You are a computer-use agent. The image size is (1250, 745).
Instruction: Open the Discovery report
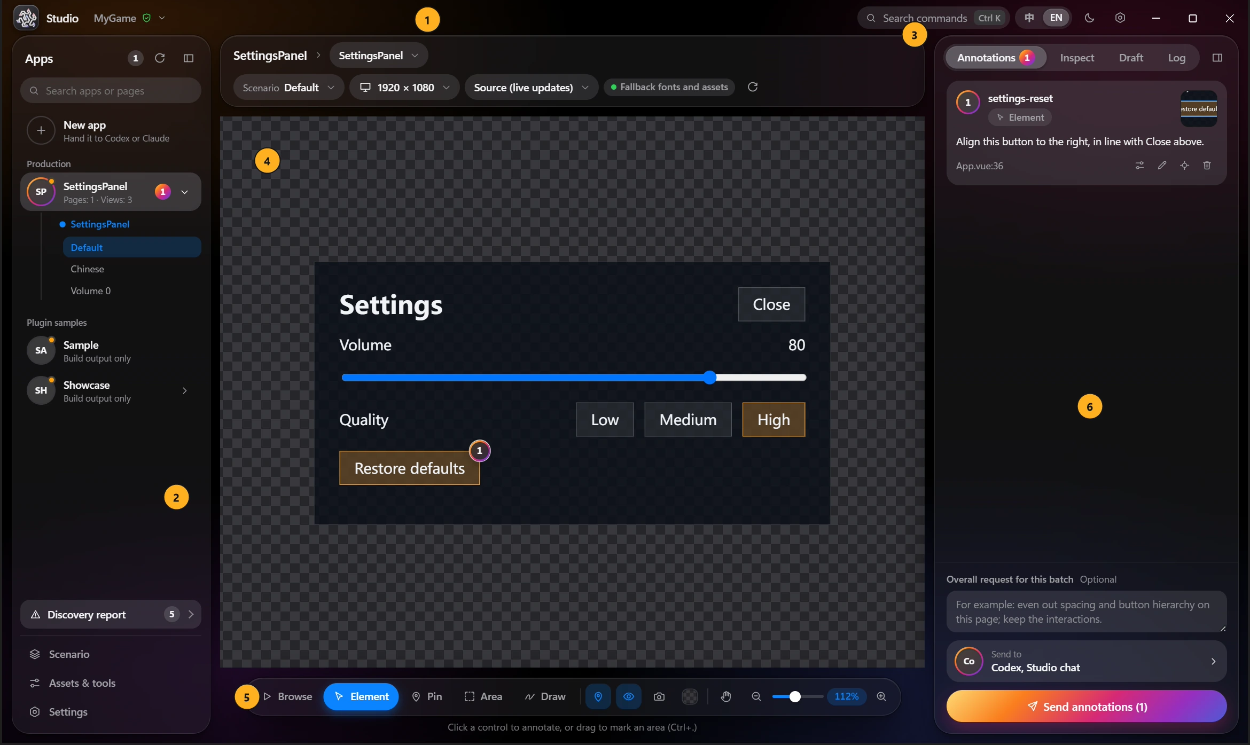(111, 615)
